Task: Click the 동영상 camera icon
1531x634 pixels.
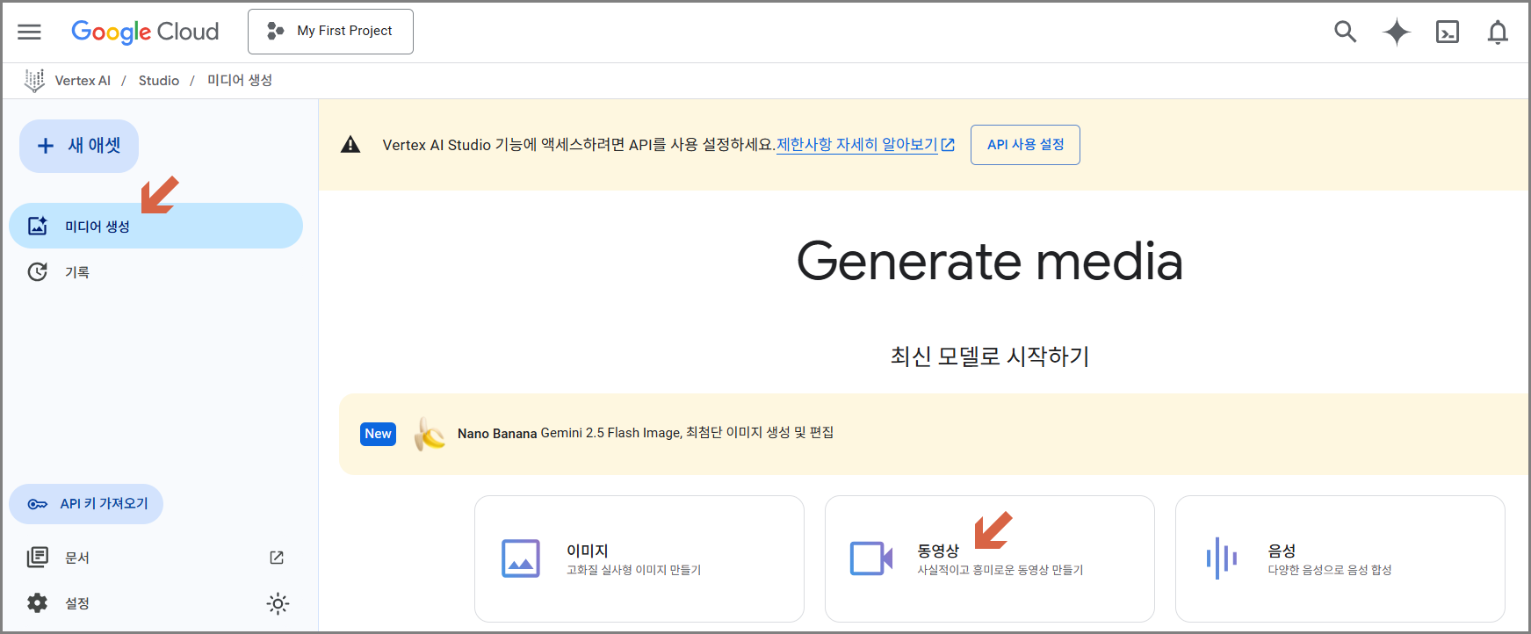Action: [871, 558]
